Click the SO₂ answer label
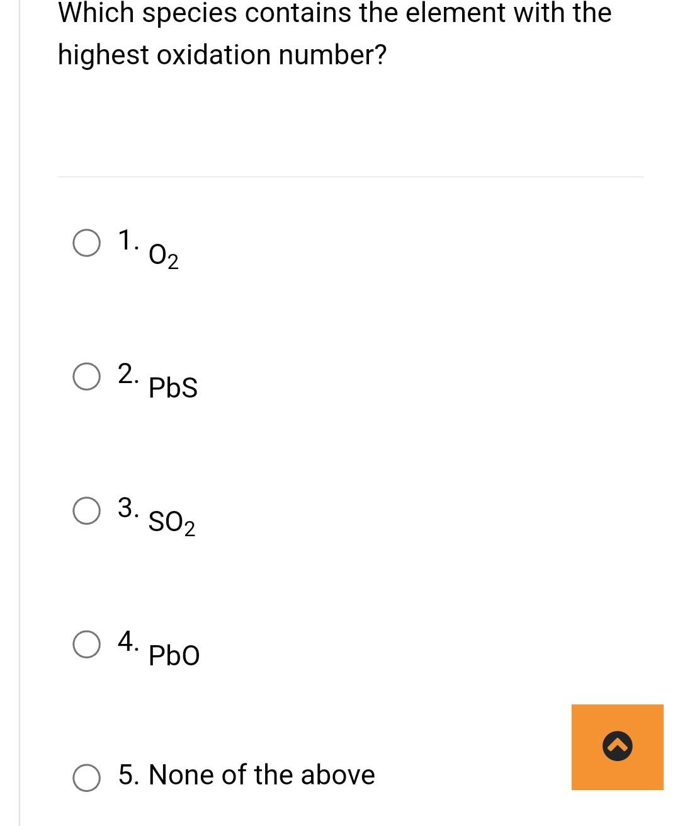 pyautogui.click(x=171, y=522)
